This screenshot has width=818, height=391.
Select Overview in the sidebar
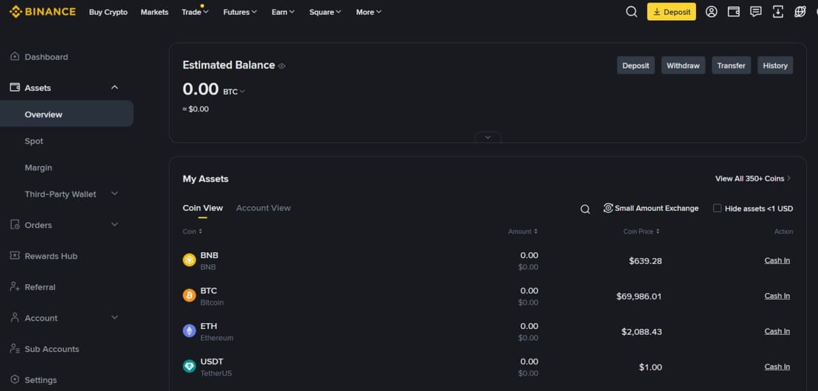point(67,114)
